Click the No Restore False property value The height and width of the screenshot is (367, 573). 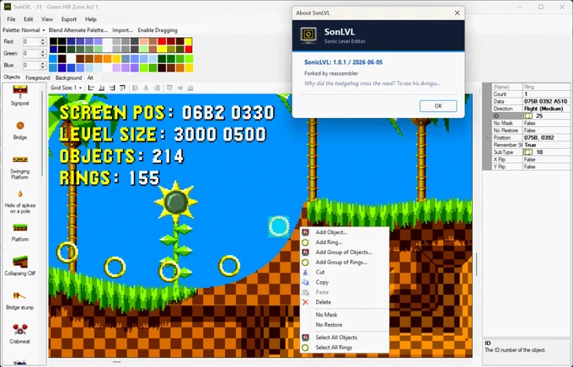pyautogui.click(x=546, y=130)
